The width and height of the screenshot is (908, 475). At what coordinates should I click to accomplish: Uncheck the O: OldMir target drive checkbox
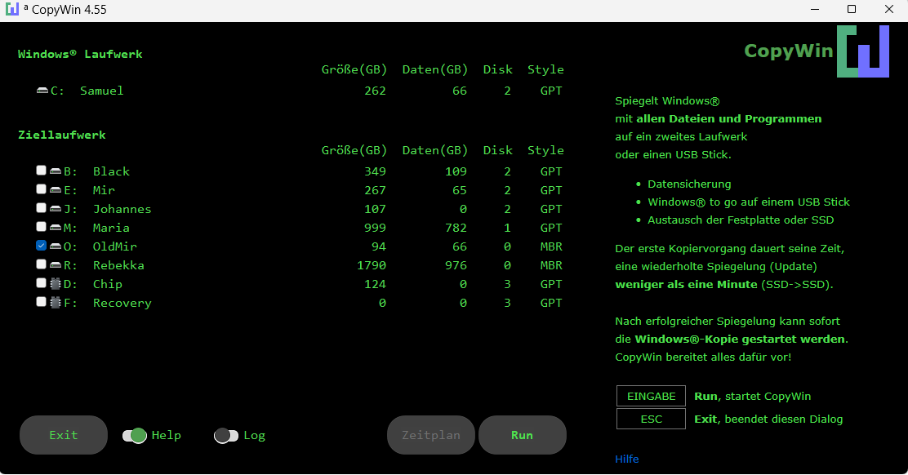click(x=41, y=246)
